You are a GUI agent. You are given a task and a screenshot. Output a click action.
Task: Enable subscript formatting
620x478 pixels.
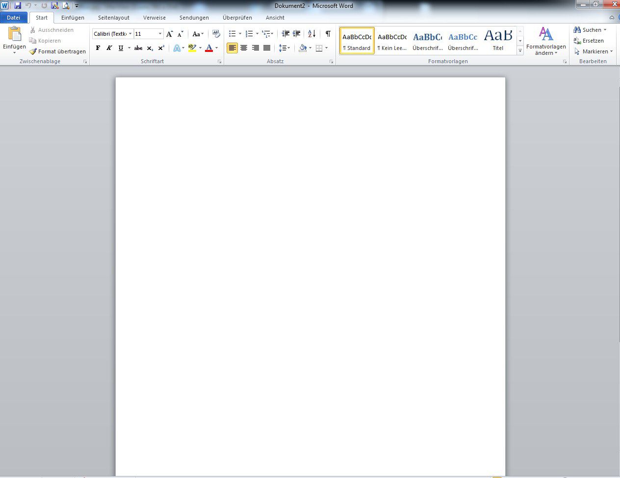click(150, 48)
